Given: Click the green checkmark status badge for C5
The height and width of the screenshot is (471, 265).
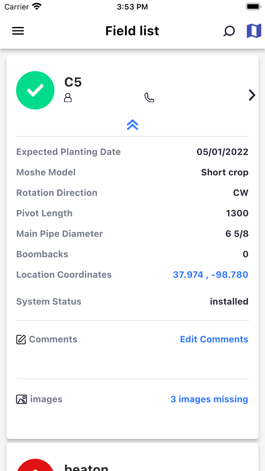Looking at the screenshot, I should pyautogui.click(x=35, y=90).
